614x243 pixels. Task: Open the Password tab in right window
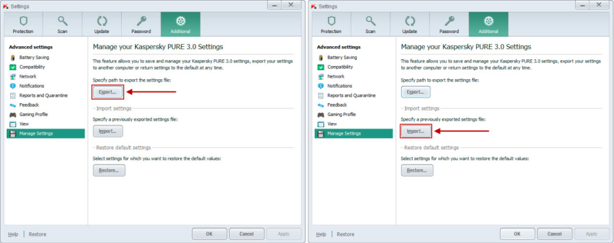pos(450,24)
